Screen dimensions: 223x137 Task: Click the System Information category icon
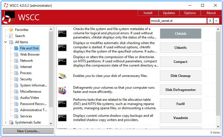click(x=16, y=85)
